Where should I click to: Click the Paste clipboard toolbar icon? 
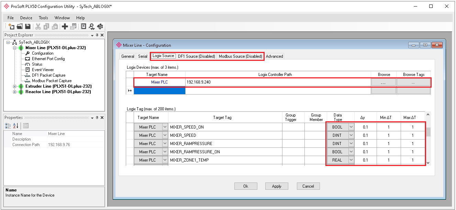coord(55,26)
